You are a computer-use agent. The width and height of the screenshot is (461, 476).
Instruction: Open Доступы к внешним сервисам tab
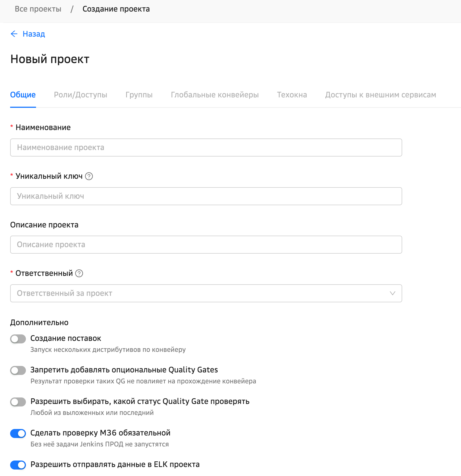pyautogui.click(x=381, y=95)
